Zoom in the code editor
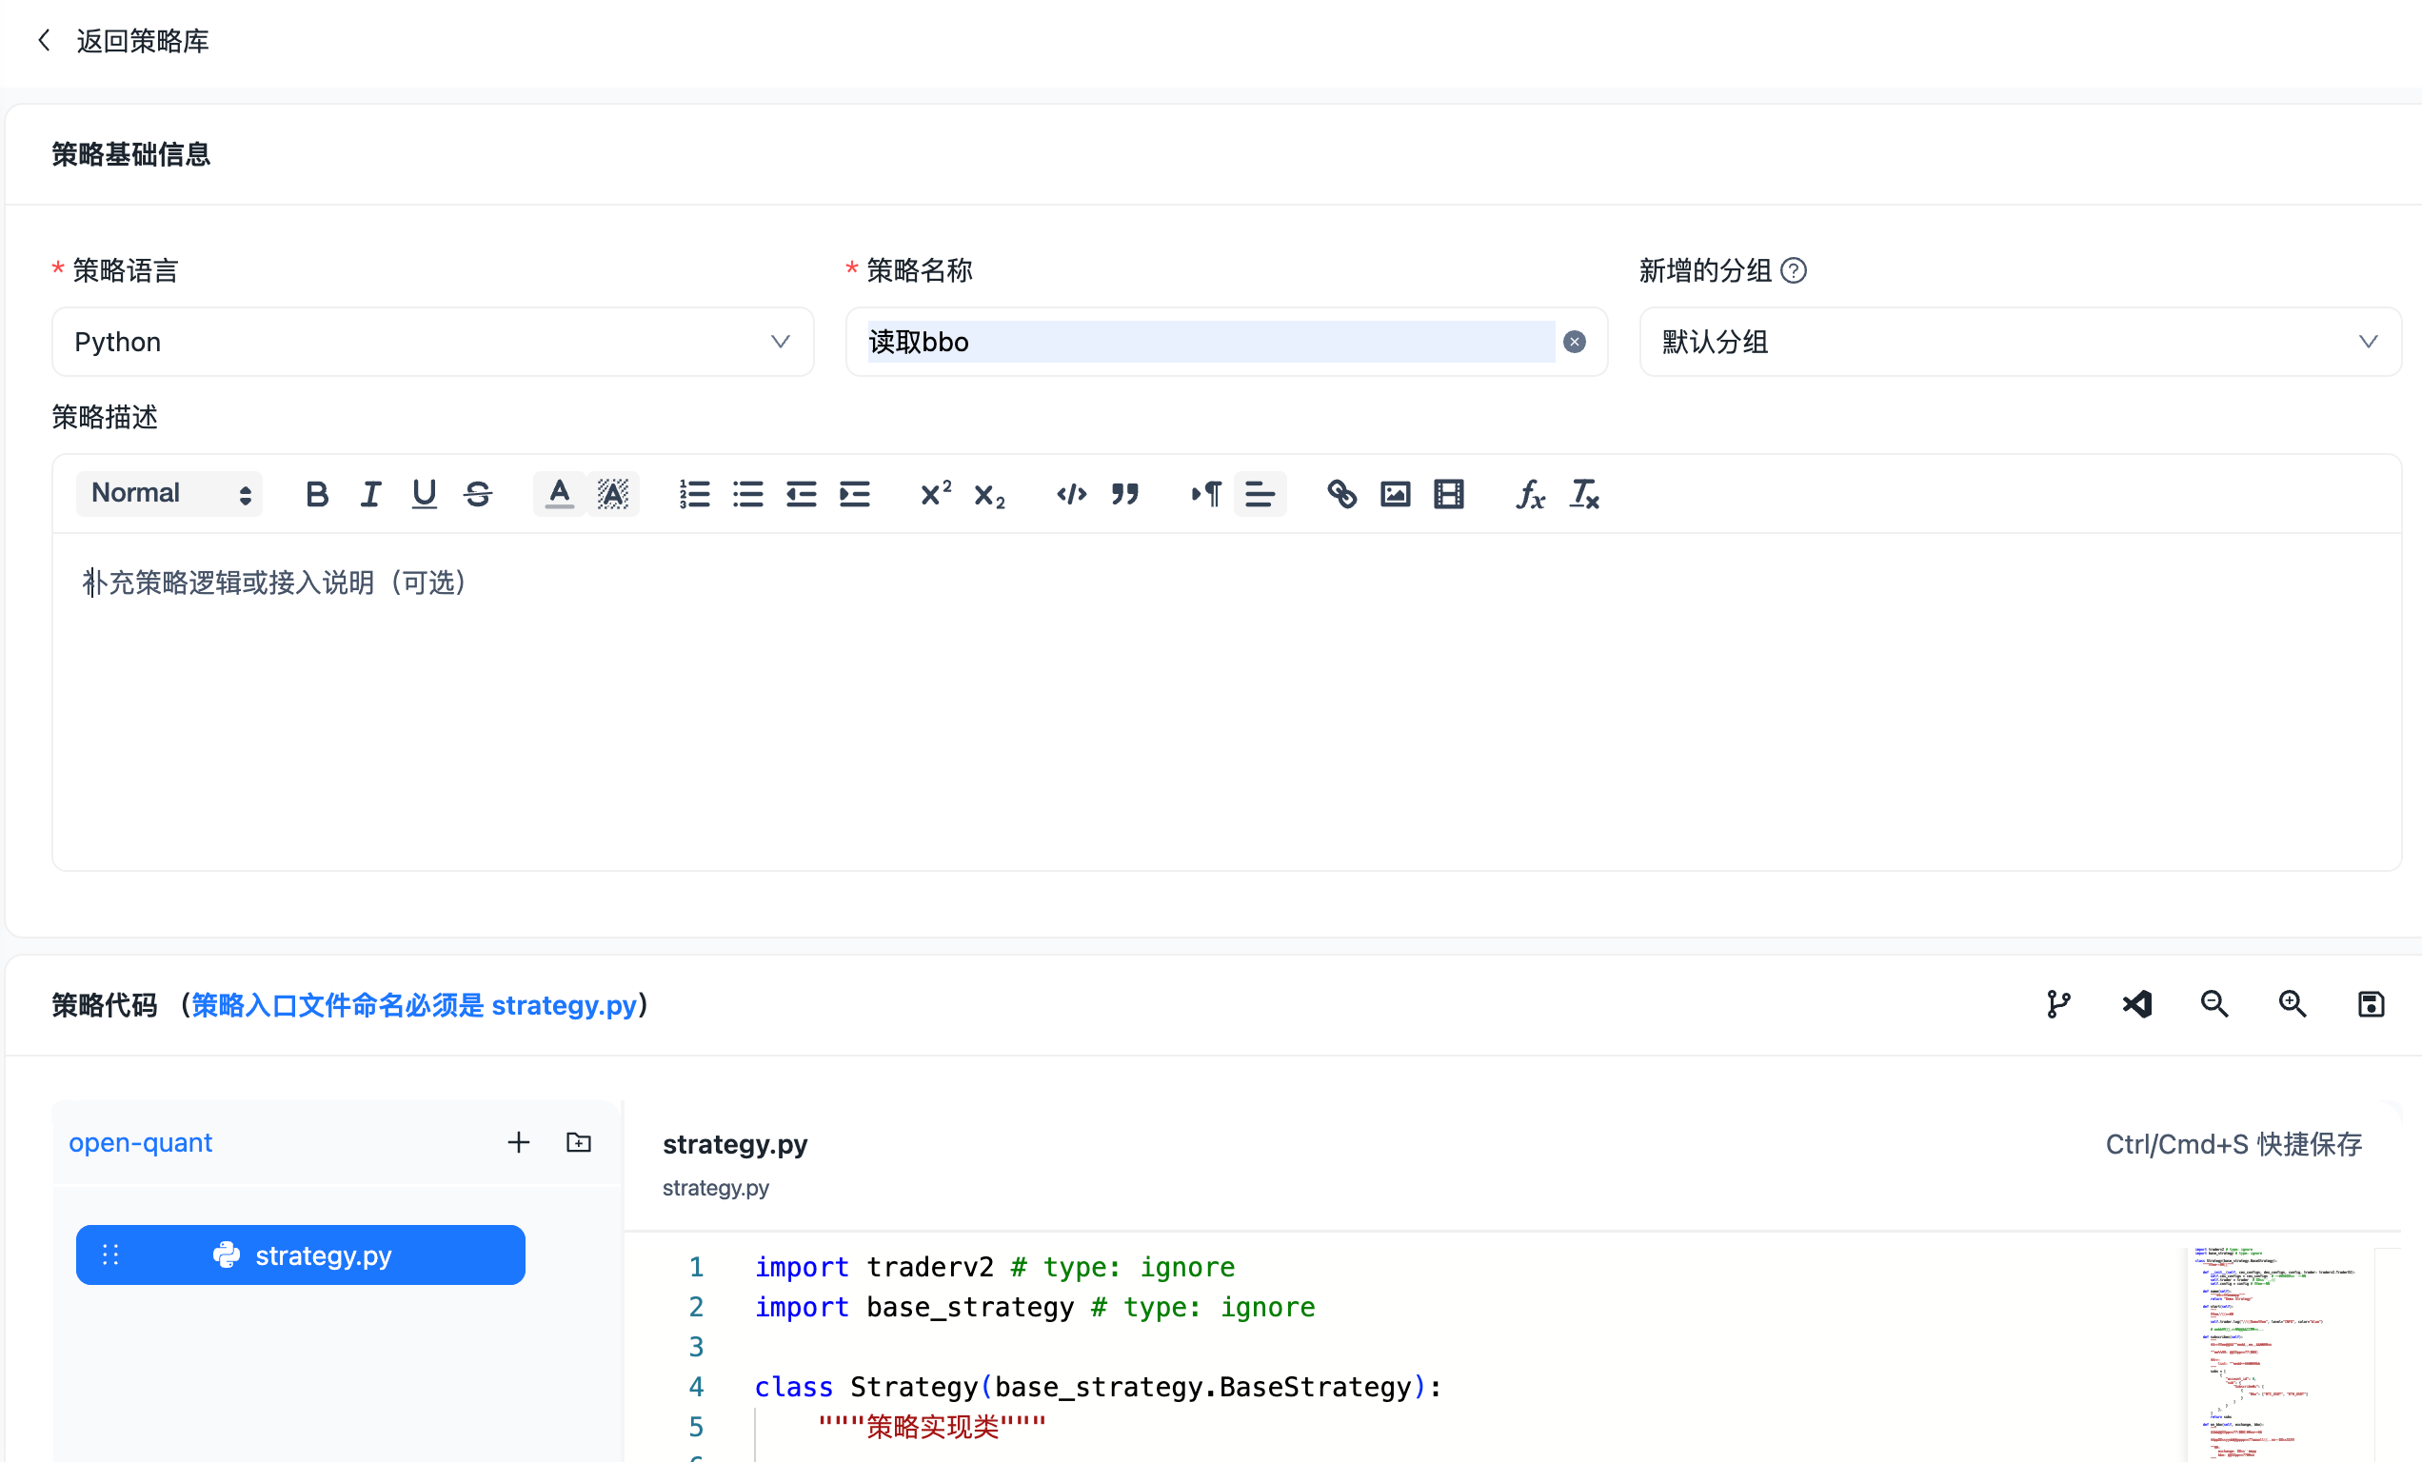Image resolution: width=2422 pixels, height=1462 pixels. [x=2293, y=1004]
